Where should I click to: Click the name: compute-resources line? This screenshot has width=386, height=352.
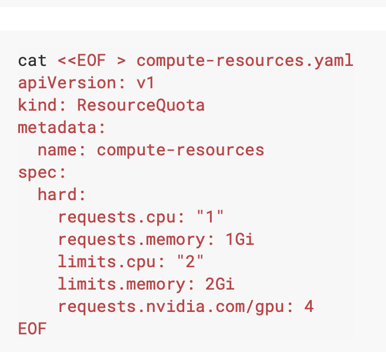click(x=151, y=150)
